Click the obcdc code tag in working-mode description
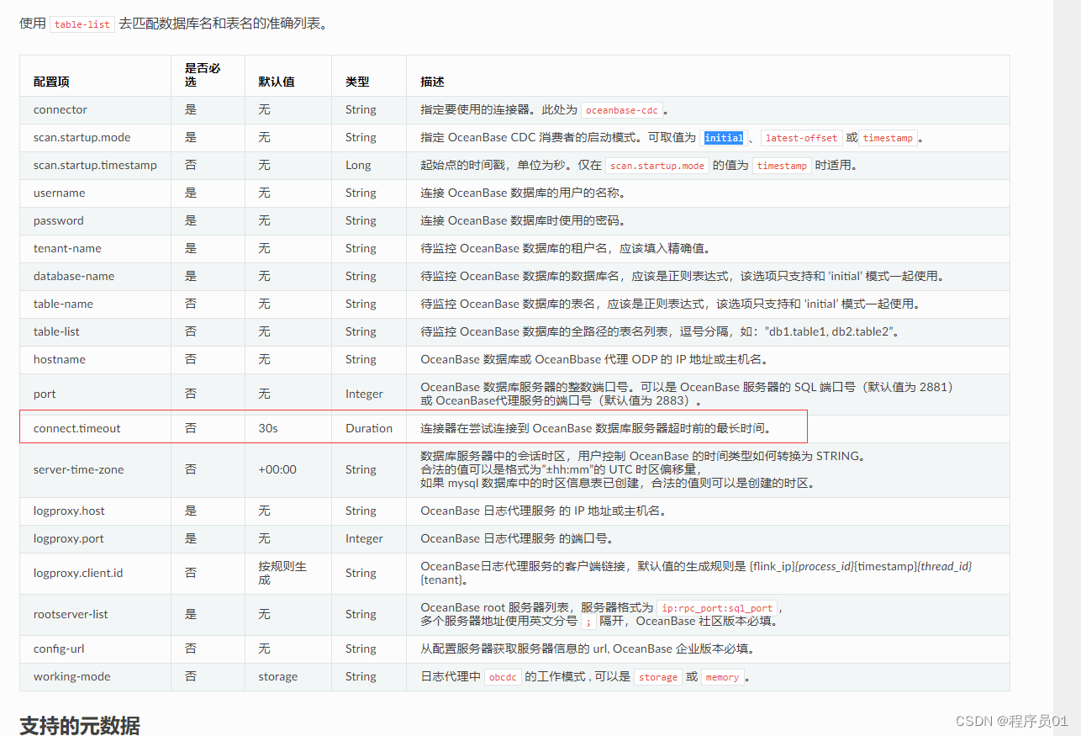 (502, 676)
